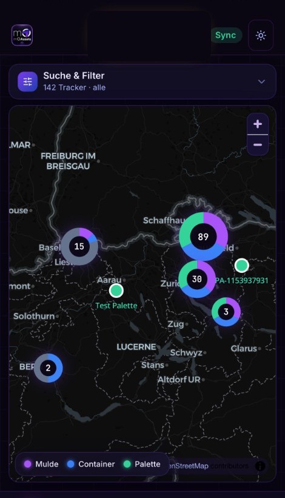This screenshot has height=498, width=285.
Task: Select the 15 tracker cluster at Basel
Action: tap(79, 246)
